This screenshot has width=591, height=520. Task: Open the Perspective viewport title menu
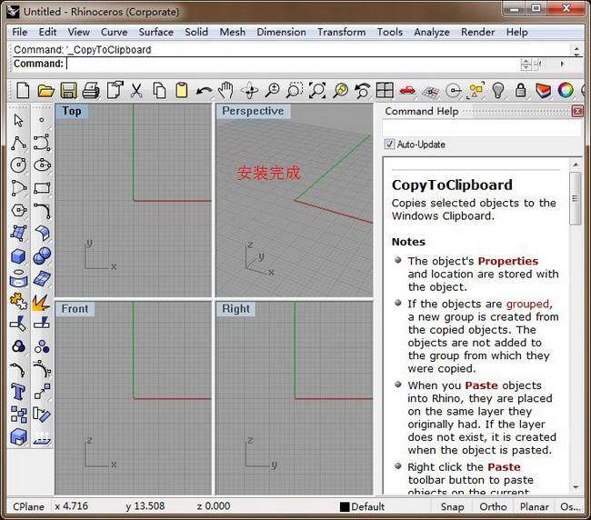click(253, 111)
